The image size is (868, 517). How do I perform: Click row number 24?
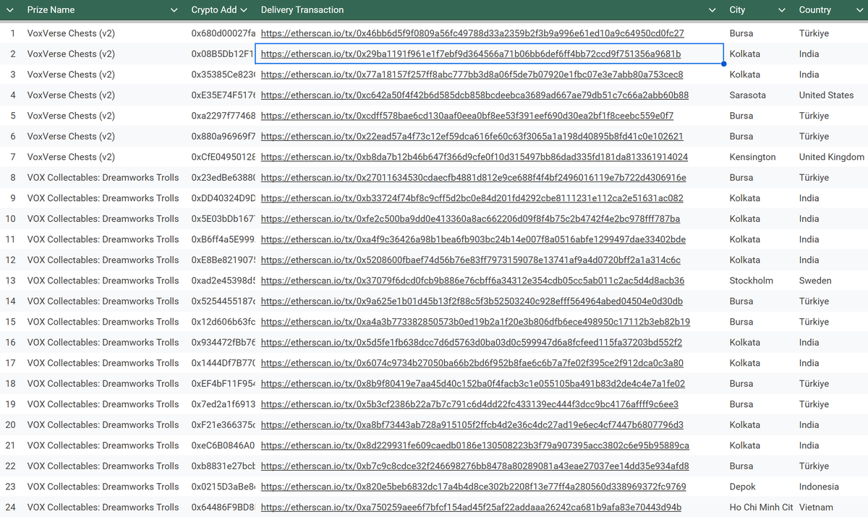[x=12, y=507]
